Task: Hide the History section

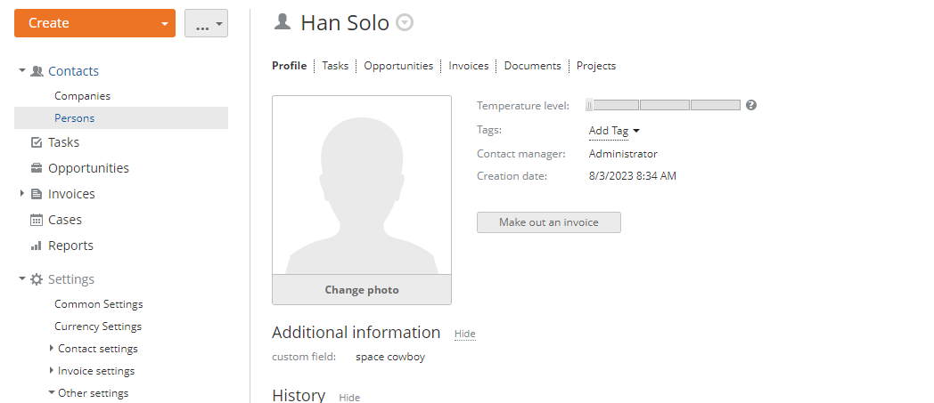Action: tap(349, 397)
